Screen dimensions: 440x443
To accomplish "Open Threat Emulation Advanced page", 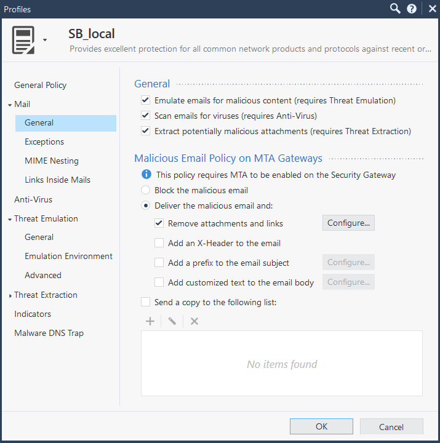I will [43, 275].
